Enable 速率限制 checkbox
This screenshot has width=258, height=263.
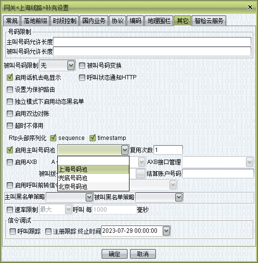10,210
